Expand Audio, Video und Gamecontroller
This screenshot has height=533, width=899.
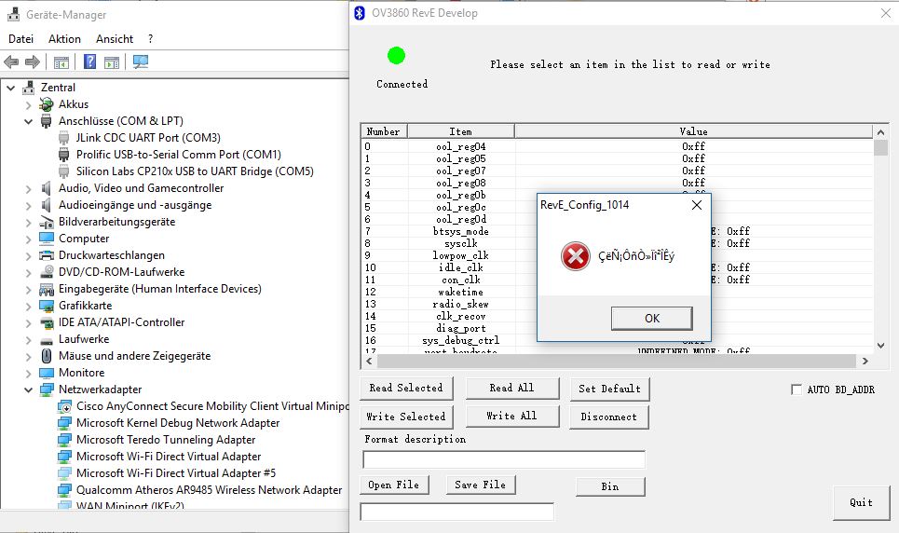(x=29, y=188)
